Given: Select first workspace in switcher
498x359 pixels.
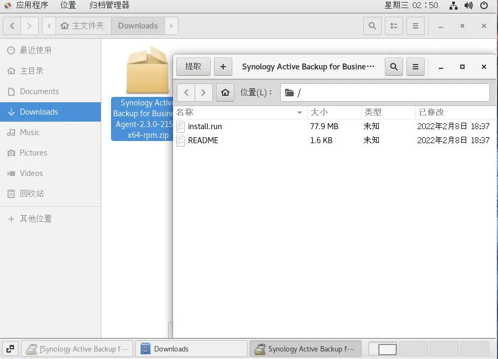Looking at the screenshot, I should coord(384,349).
